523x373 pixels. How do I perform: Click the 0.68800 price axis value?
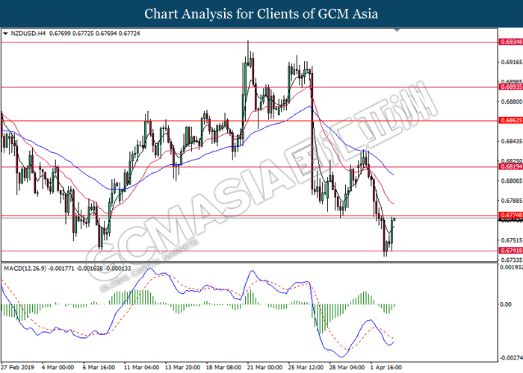(512, 101)
